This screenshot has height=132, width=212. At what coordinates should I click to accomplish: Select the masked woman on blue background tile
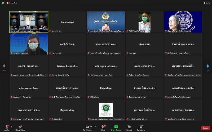coord(29,44)
